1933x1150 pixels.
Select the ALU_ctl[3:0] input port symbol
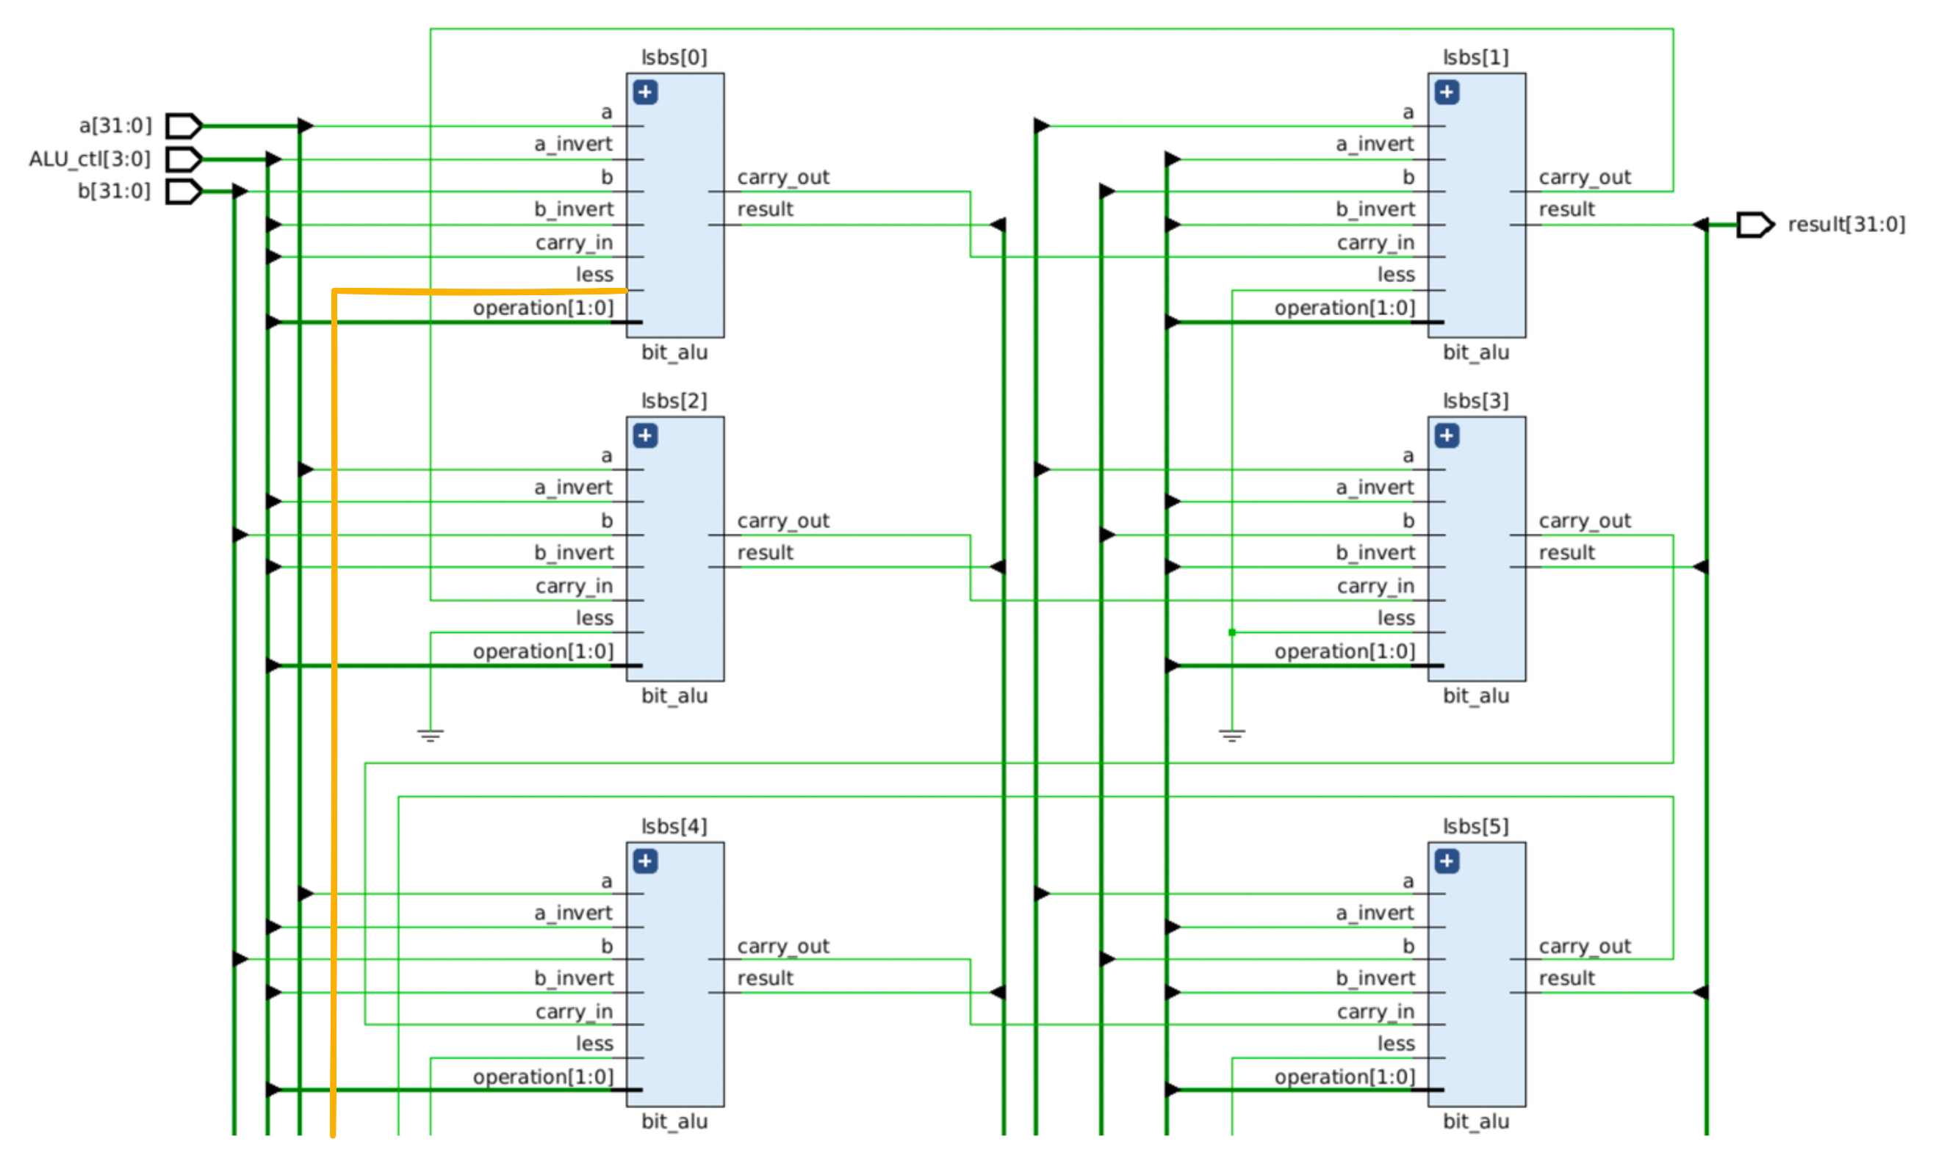(x=184, y=159)
